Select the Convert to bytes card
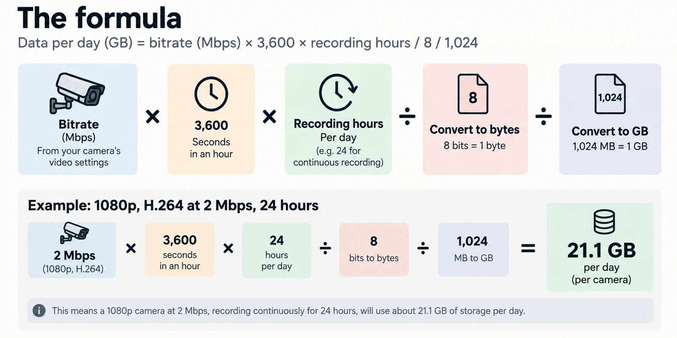The width and height of the screenshot is (677, 338). click(x=475, y=119)
